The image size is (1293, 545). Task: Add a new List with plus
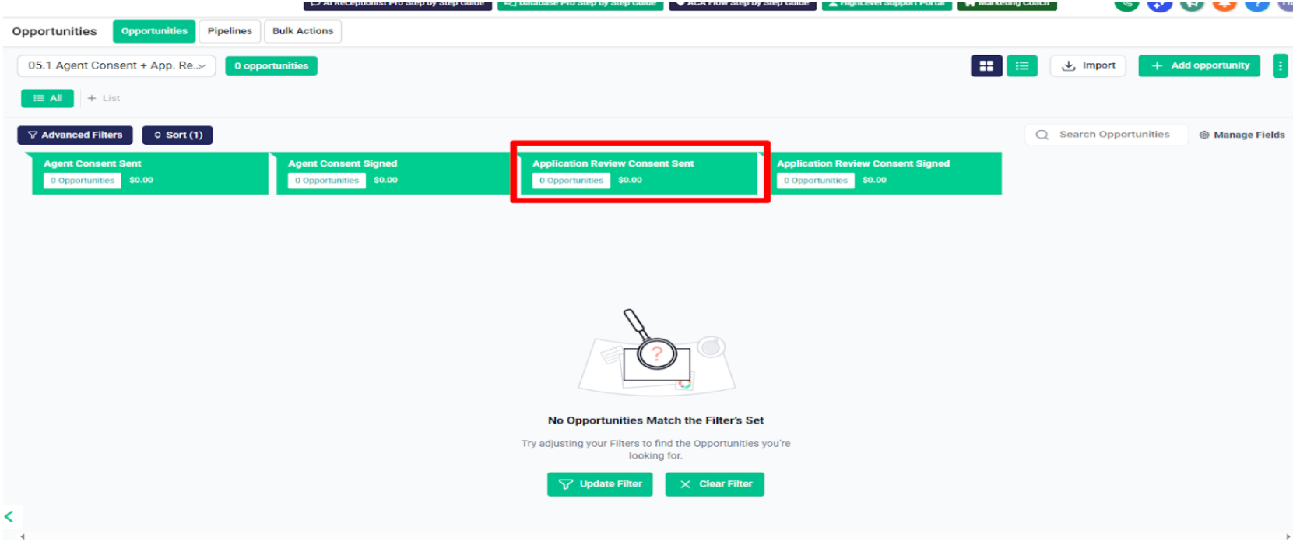(104, 98)
